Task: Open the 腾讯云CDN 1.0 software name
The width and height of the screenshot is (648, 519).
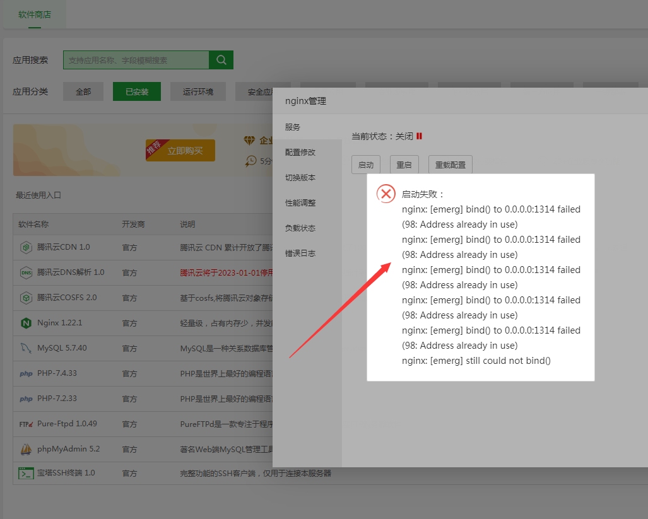Action: (x=64, y=247)
